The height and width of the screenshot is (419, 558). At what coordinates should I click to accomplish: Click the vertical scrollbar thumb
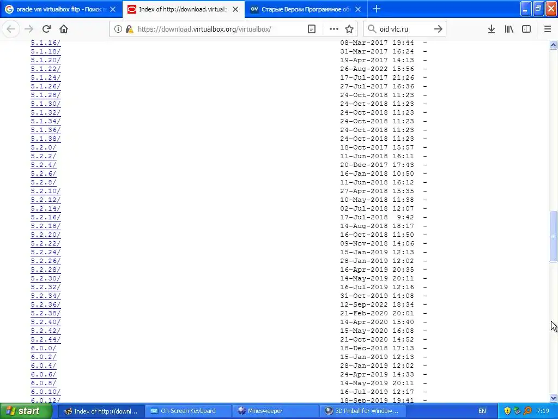pos(553,237)
